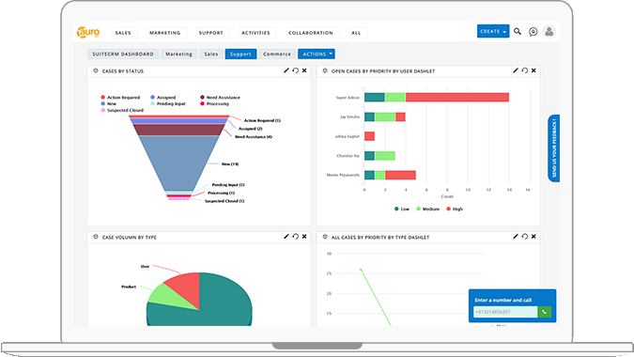Toggle High priority legend entry
Viewport: 634px width, 357px height.
455,209
